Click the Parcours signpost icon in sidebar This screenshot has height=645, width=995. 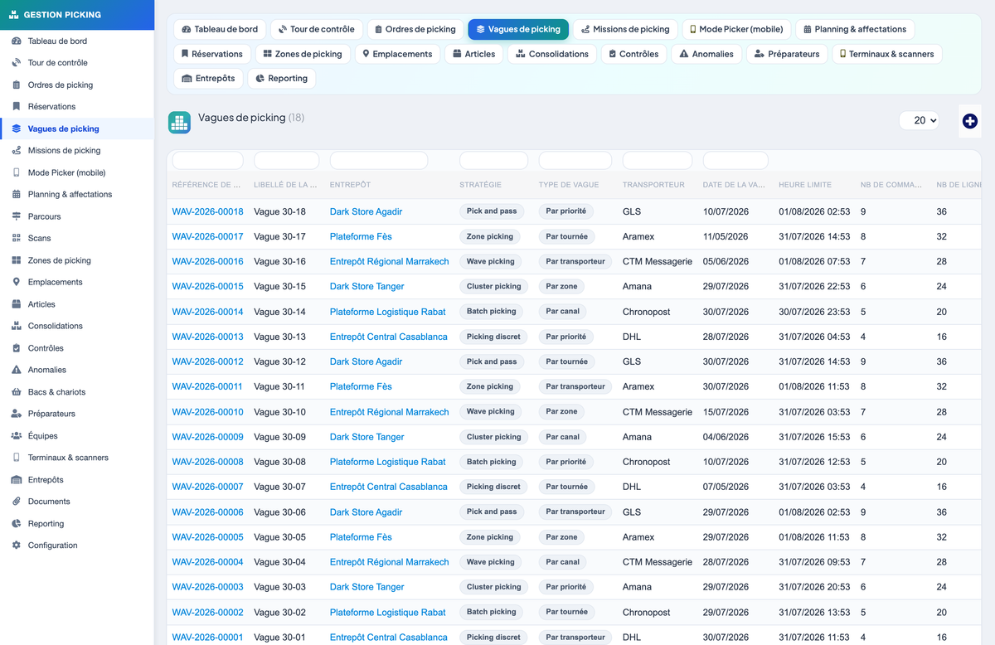17,216
